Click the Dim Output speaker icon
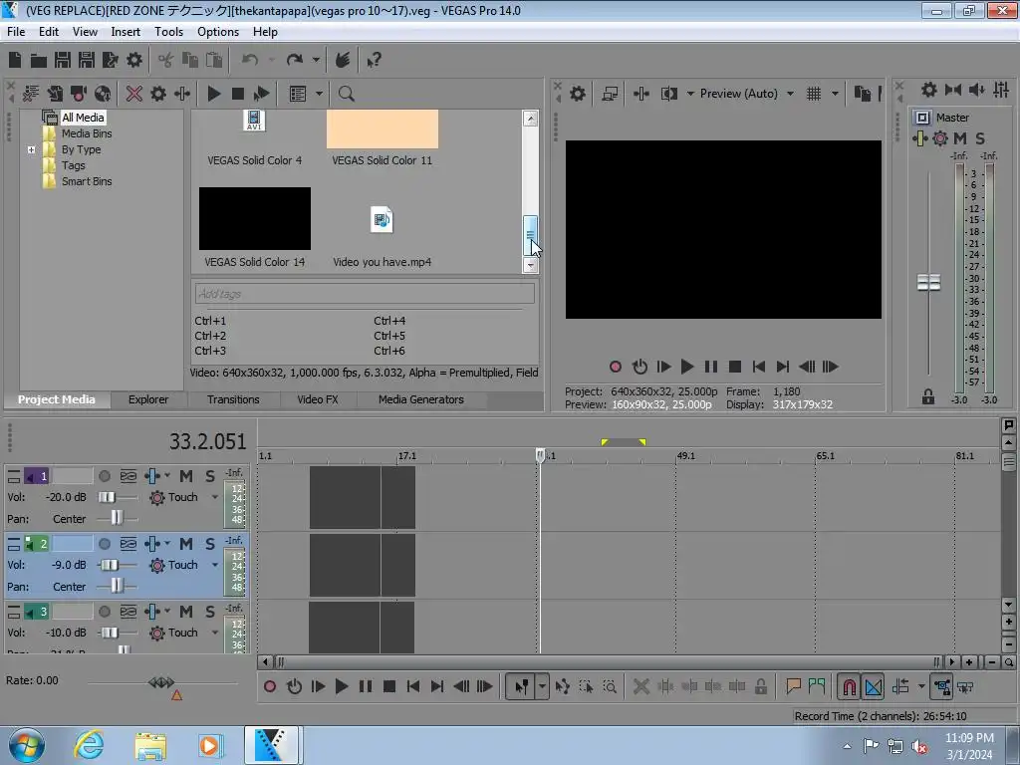This screenshot has height=765, width=1020. (977, 90)
